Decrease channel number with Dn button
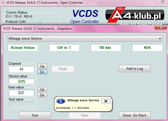The width and height of the screenshot is (168, 121). 42,72
